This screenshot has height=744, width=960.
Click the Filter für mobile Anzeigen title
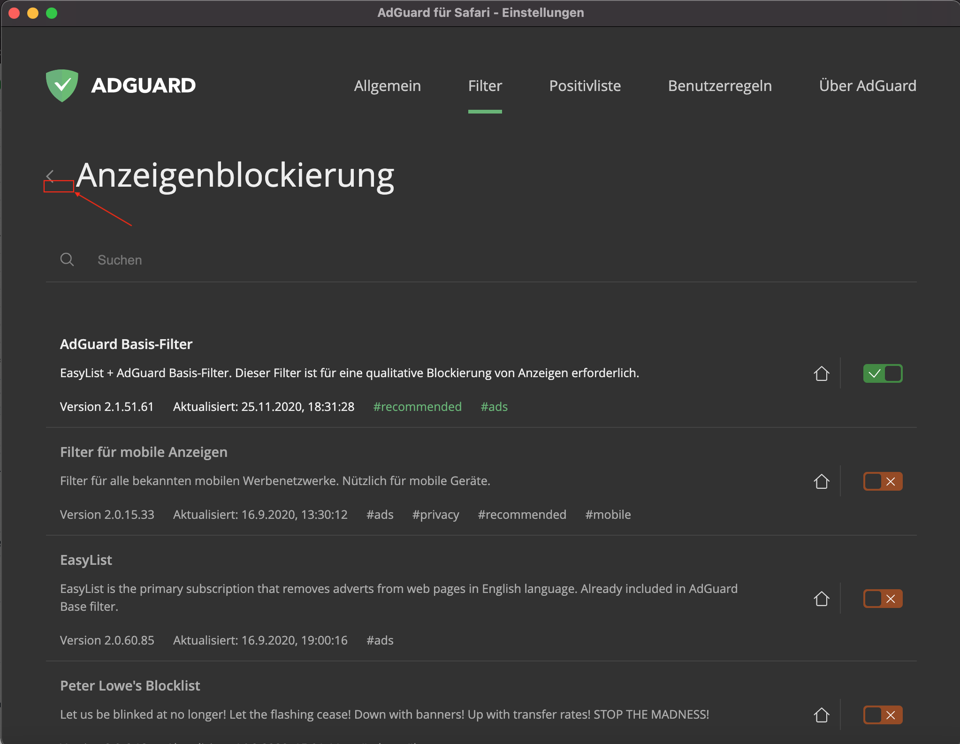point(144,452)
